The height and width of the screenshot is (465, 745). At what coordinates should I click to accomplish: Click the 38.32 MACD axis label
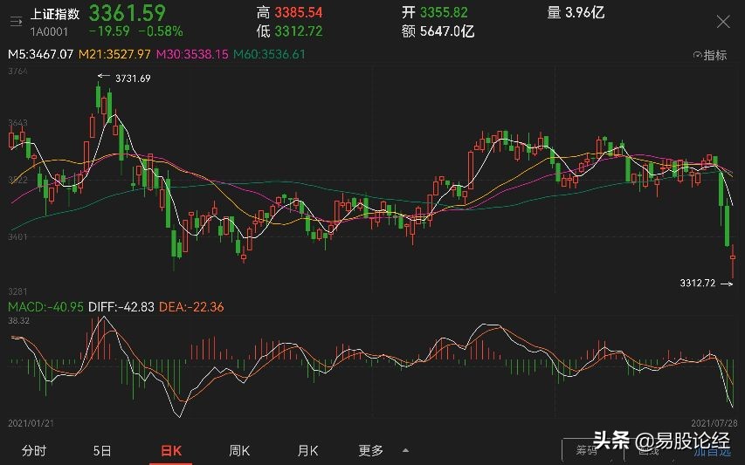coord(19,321)
